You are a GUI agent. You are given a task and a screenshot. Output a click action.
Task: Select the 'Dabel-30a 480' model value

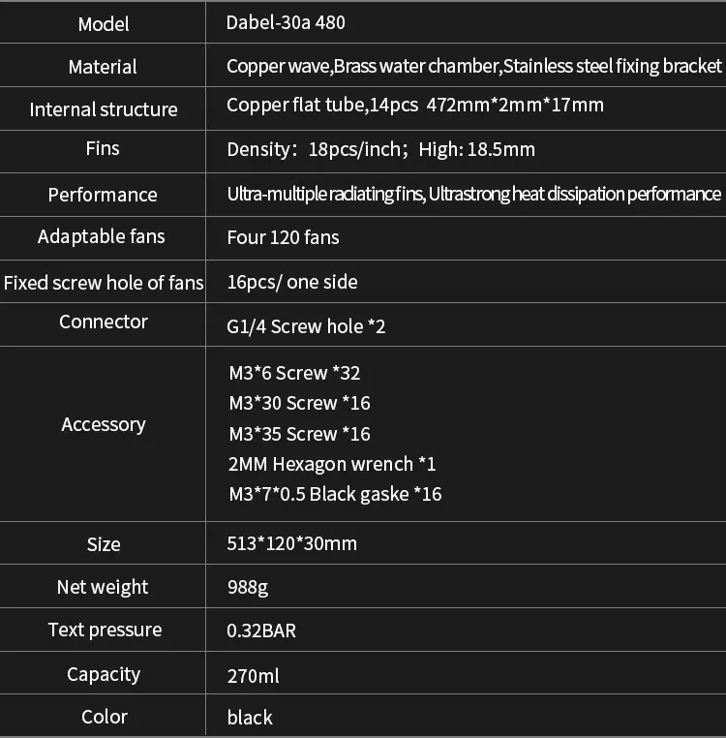(x=286, y=22)
